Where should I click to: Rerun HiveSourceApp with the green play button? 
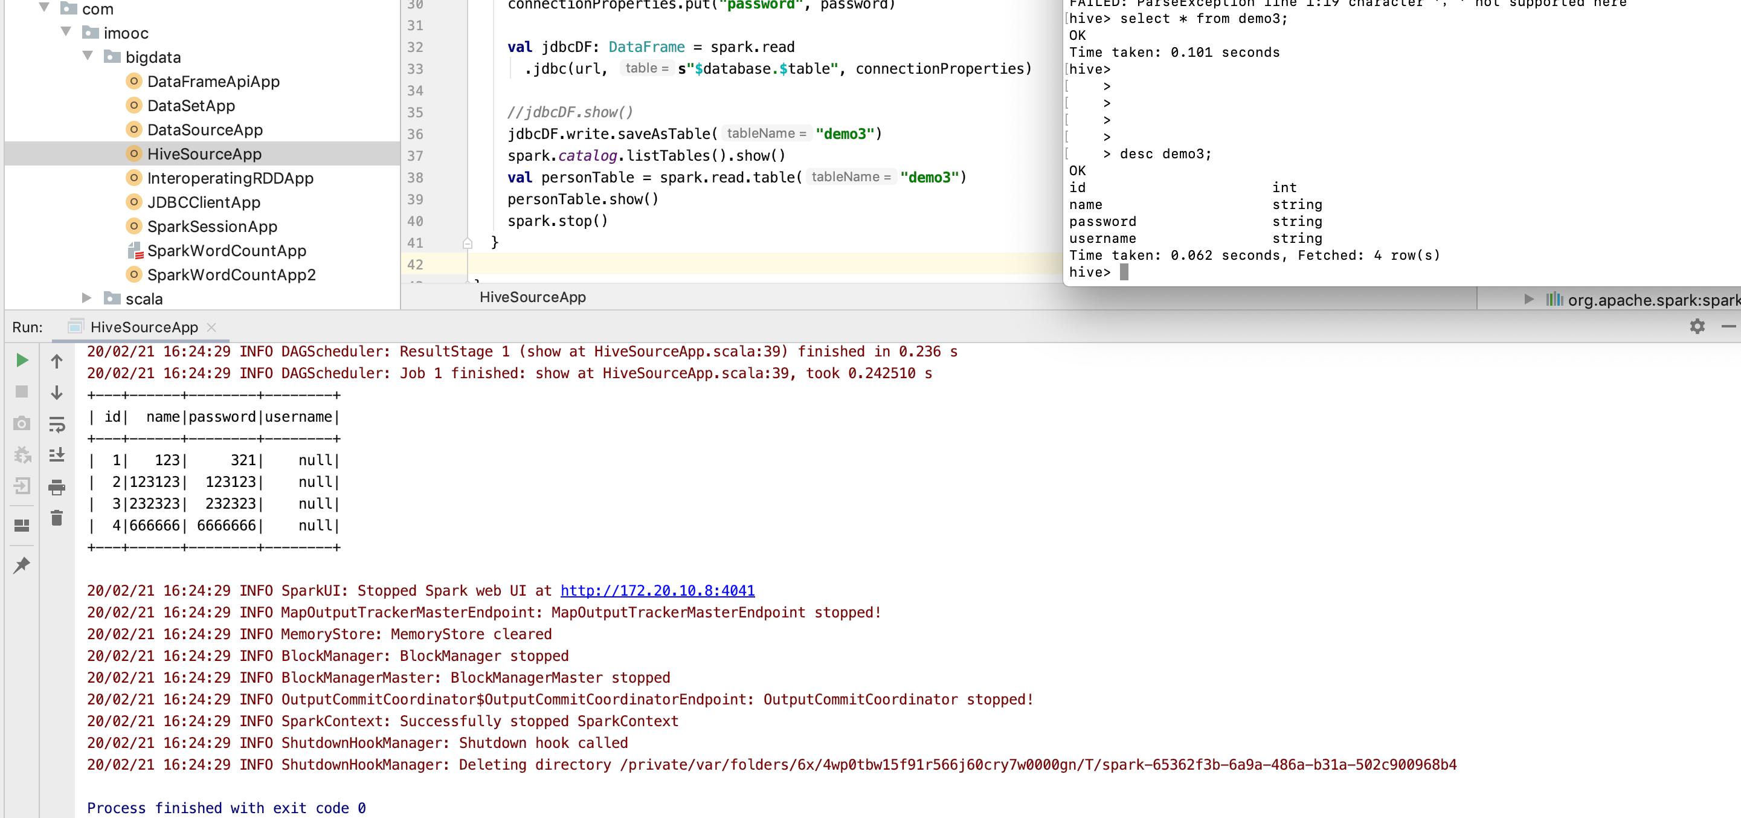(x=22, y=360)
